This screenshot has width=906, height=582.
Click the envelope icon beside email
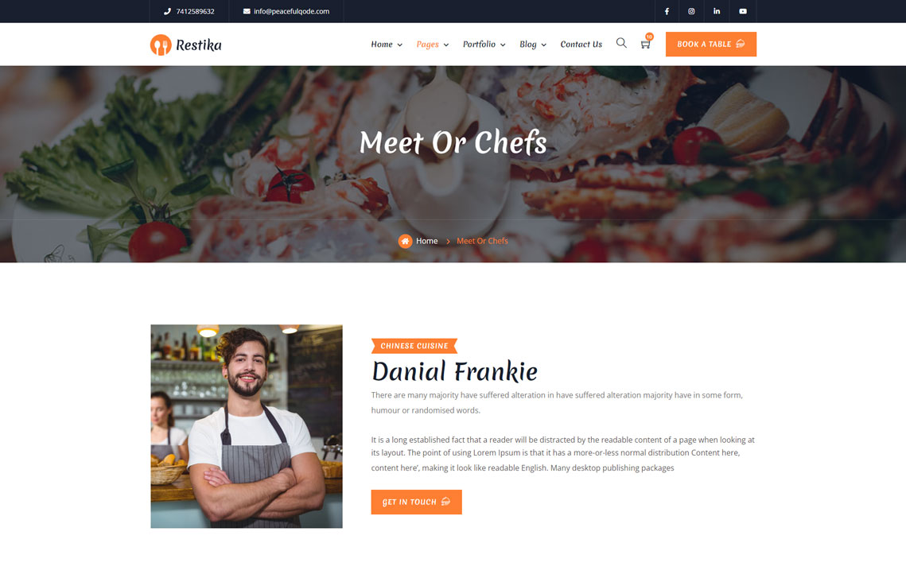pyautogui.click(x=247, y=11)
